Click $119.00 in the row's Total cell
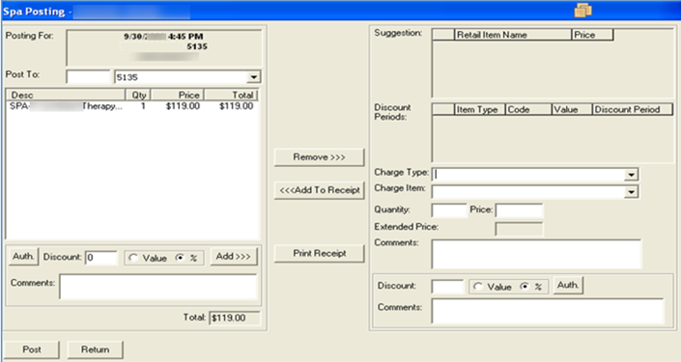 tap(237, 106)
